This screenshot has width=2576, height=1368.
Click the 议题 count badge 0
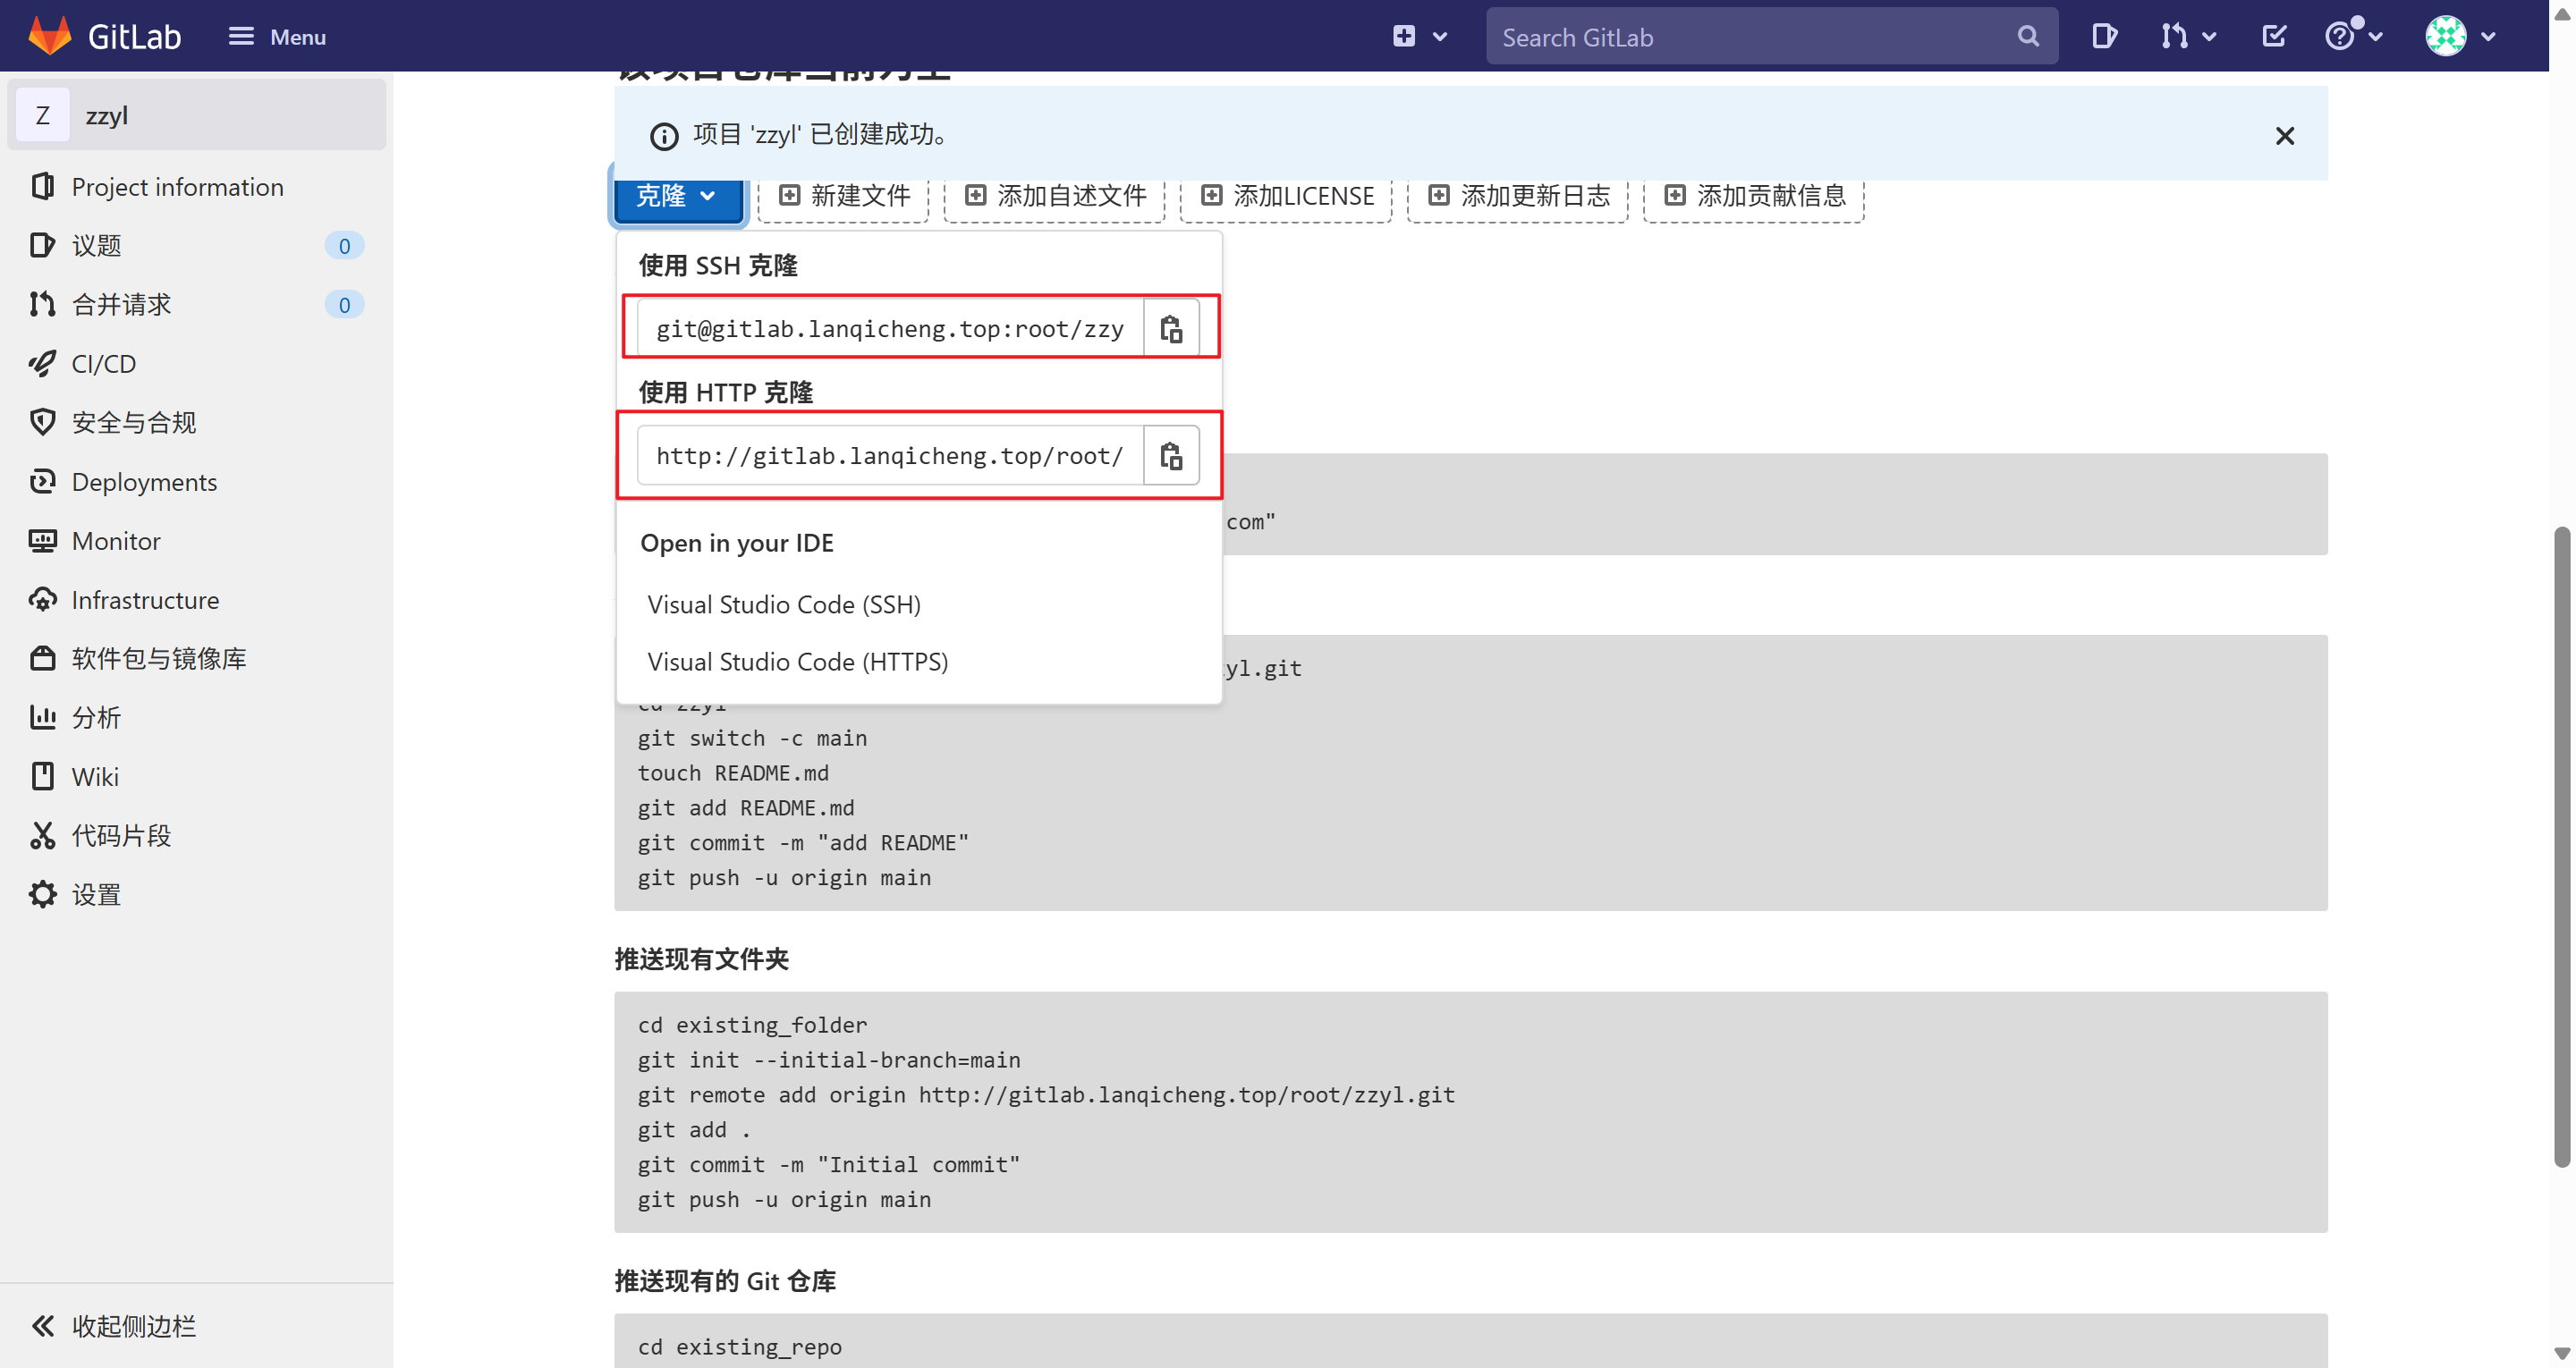[344, 246]
